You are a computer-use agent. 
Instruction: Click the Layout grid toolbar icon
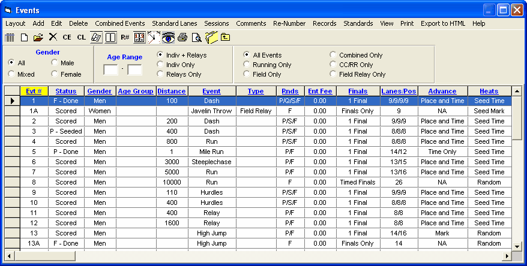click(x=10, y=37)
